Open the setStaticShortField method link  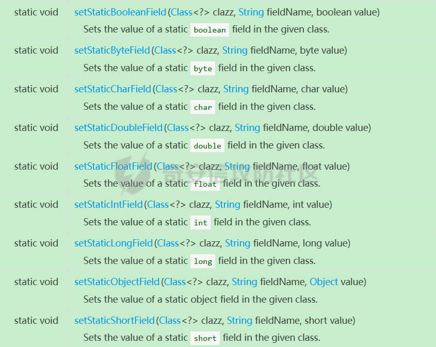pyautogui.click(x=114, y=320)
